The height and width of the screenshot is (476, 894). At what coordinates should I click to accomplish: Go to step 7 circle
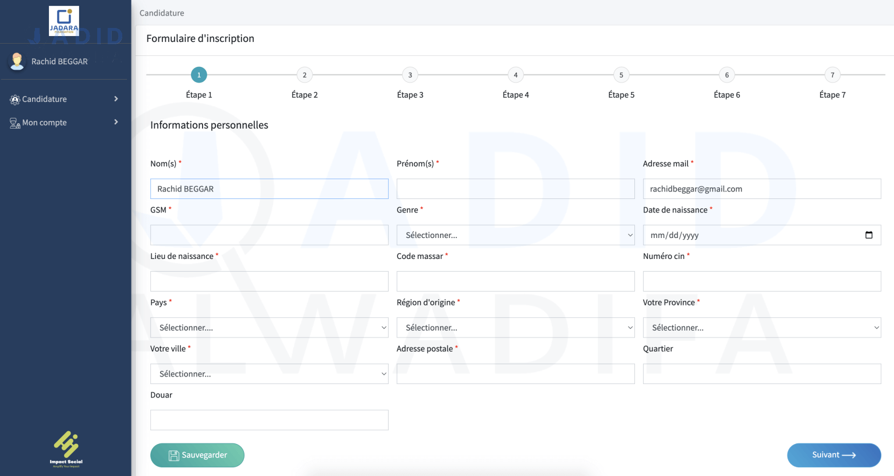[832, 75]
